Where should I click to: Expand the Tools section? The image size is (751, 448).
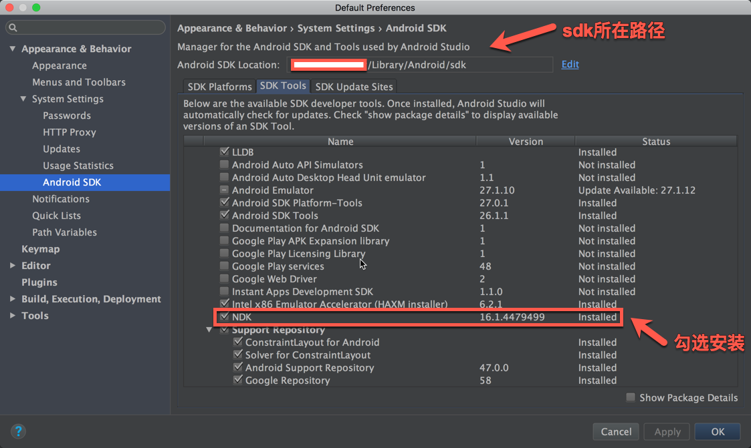pos(13,316)
